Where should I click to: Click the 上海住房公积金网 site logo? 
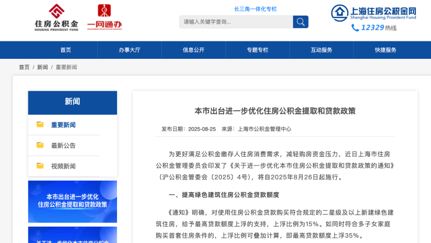tap(373, 13)
